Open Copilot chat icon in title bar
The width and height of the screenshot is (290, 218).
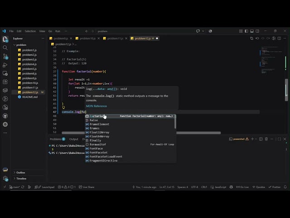tap(198, 31)
